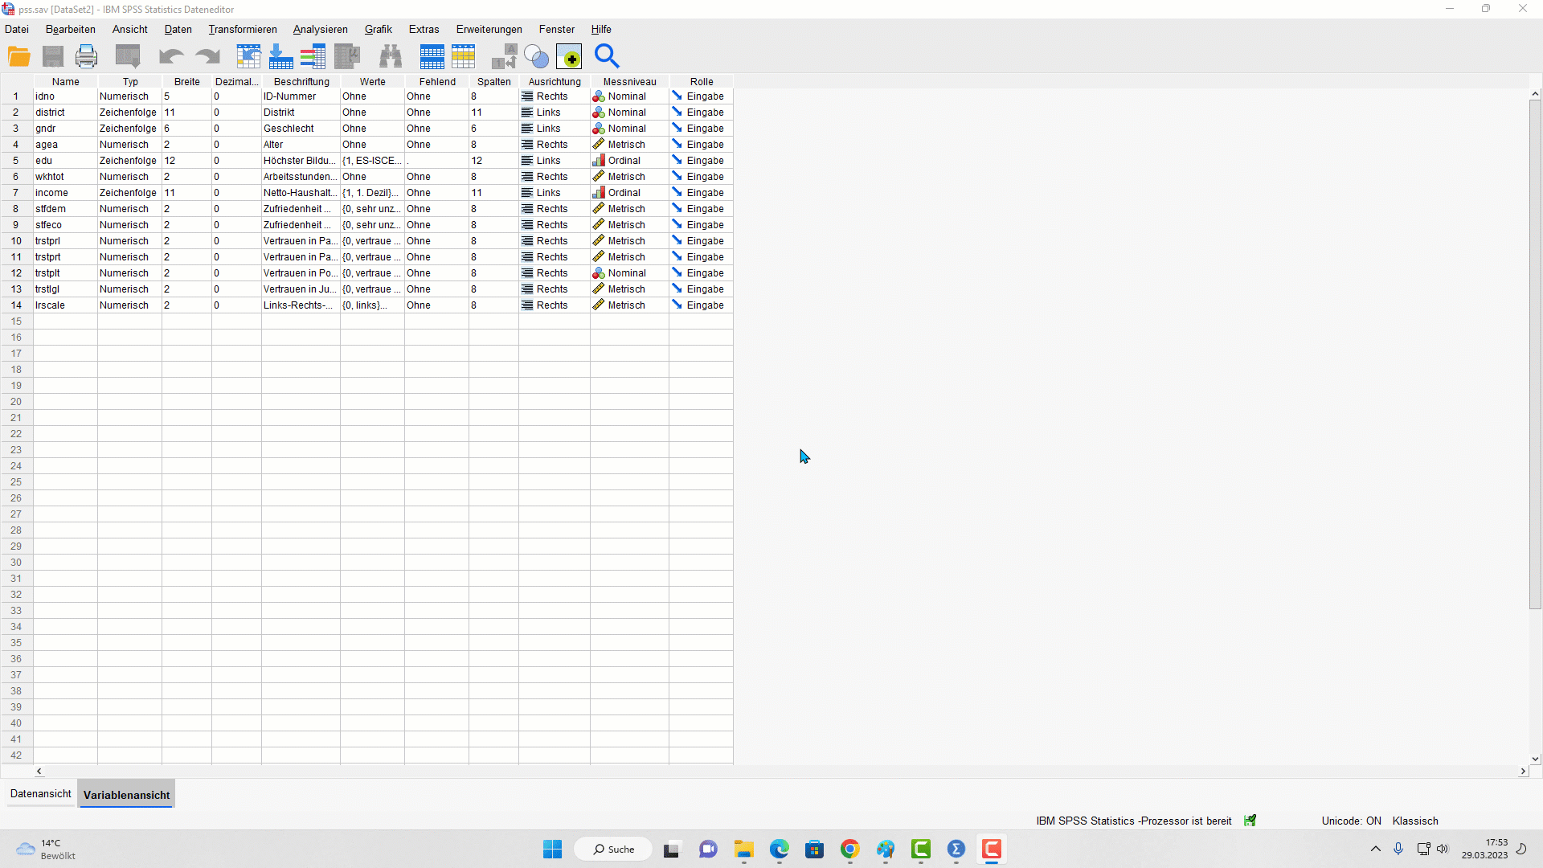Switch to the Datenansicht tab
1543x868 pixels.
[x=41, y=794]
